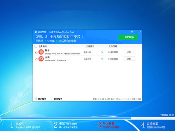Click the red 主板 motherboard icon

pos(41,59)
